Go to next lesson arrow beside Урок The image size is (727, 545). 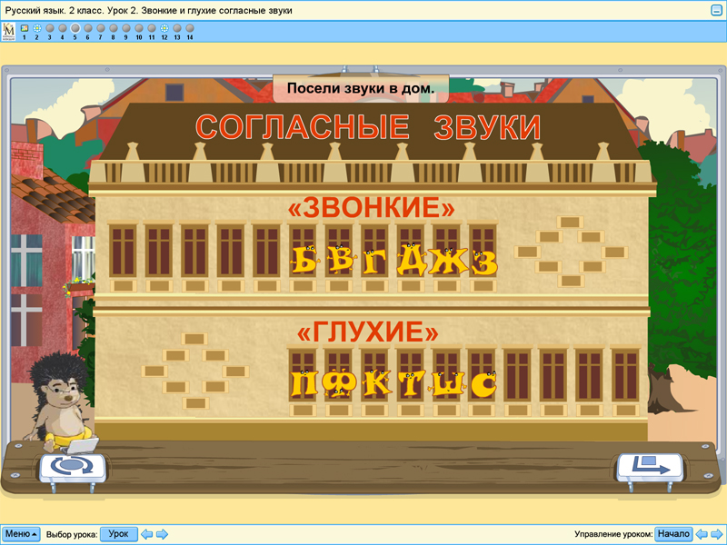[162, 534]
